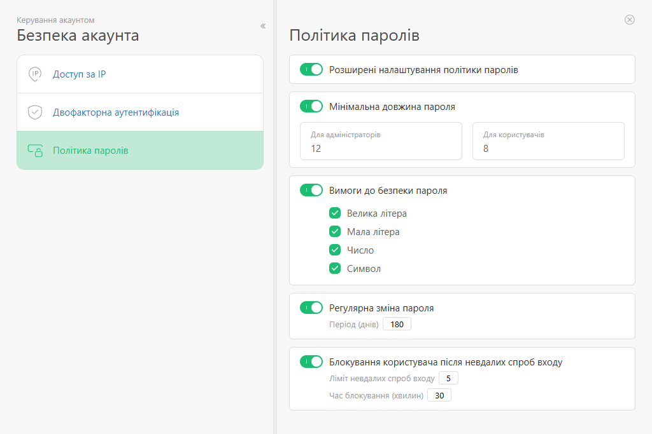Click the IP access pin icon
The height and width of the screenshot is (434, 652).
click(35, 74)
